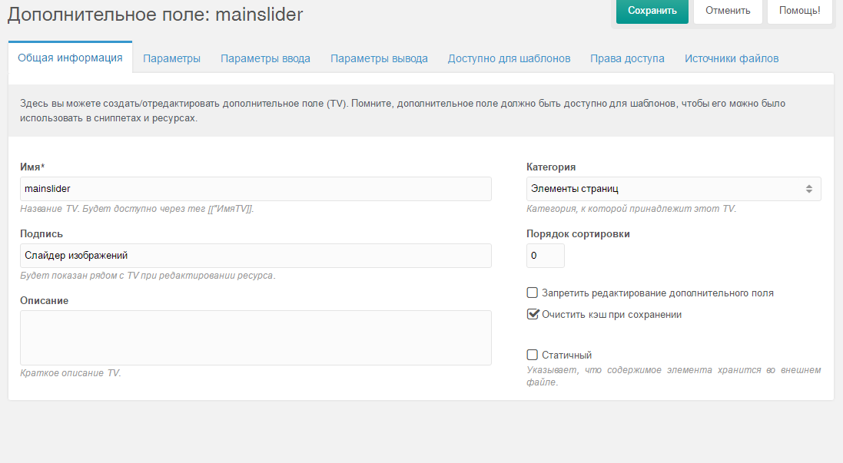
Task: Focus the 'Имя' field containing mainslider
Action: click(x=256, y=189)
